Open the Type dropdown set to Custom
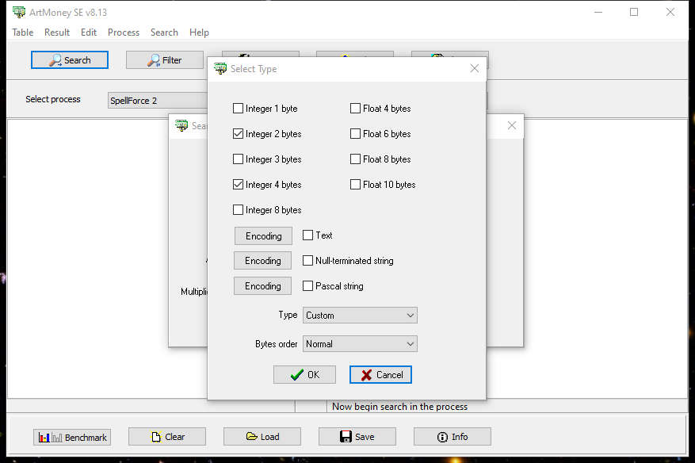 tap(360, 316)
